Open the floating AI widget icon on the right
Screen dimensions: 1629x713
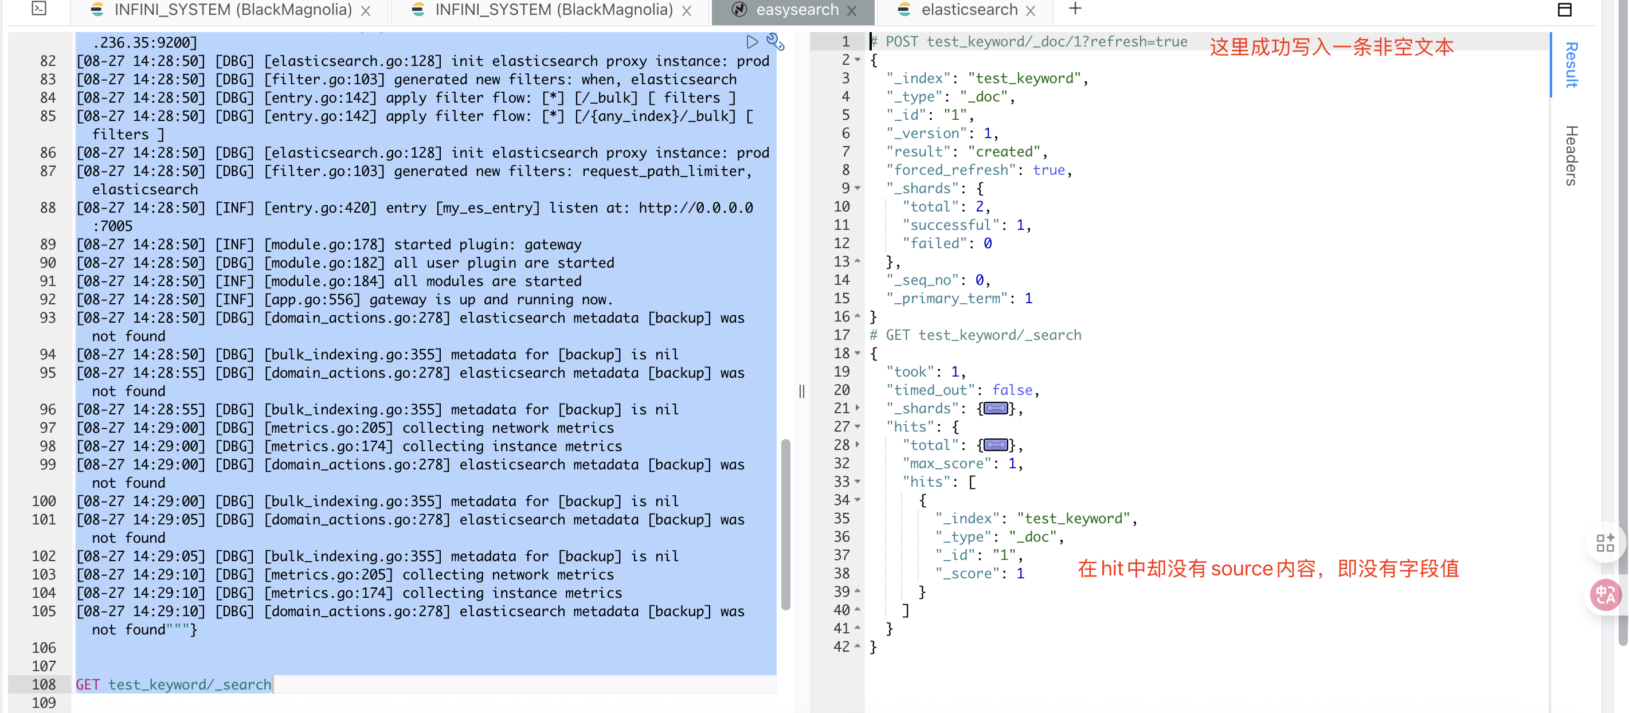[1605, 542]
